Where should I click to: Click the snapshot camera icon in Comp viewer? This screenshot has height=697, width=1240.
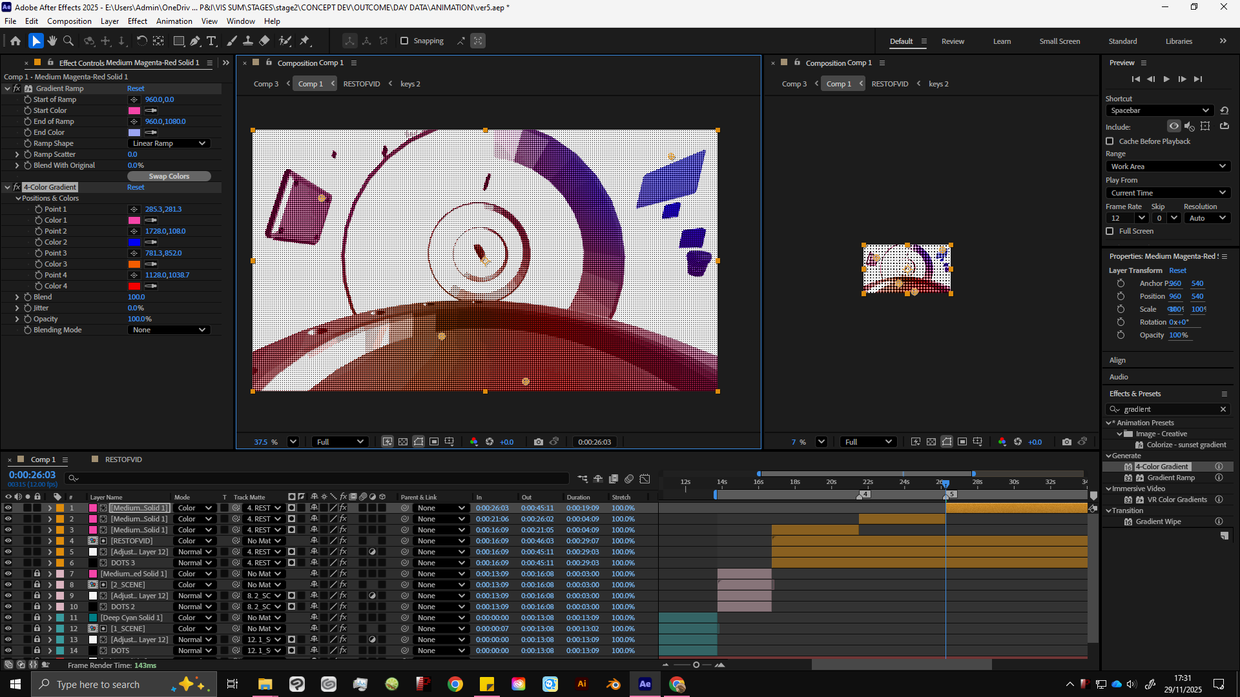click(x=539, y=442)
